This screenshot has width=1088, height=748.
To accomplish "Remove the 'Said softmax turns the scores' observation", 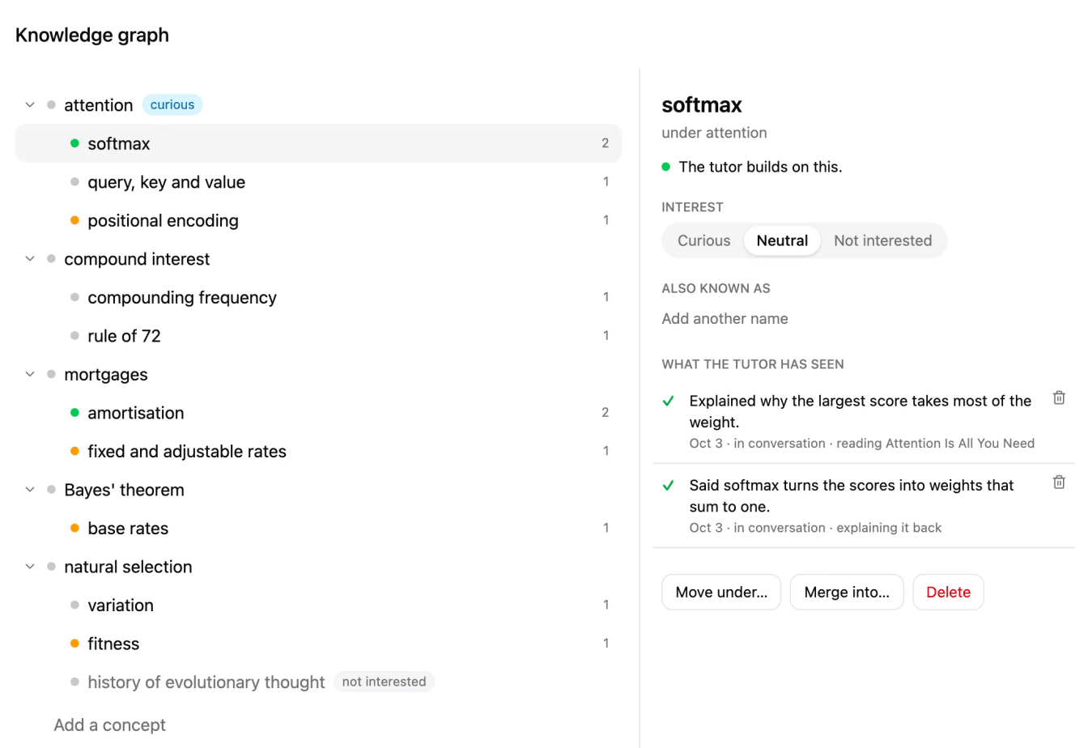I will [1058, 482].
